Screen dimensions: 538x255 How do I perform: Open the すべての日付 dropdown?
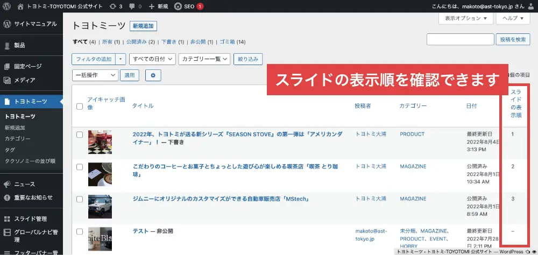(x=152, y=59)
